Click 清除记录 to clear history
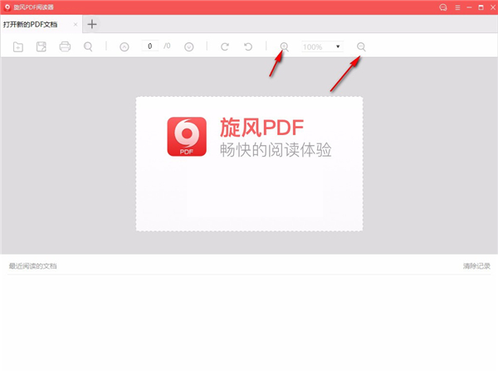498x373 pixels. click(476, 266)
